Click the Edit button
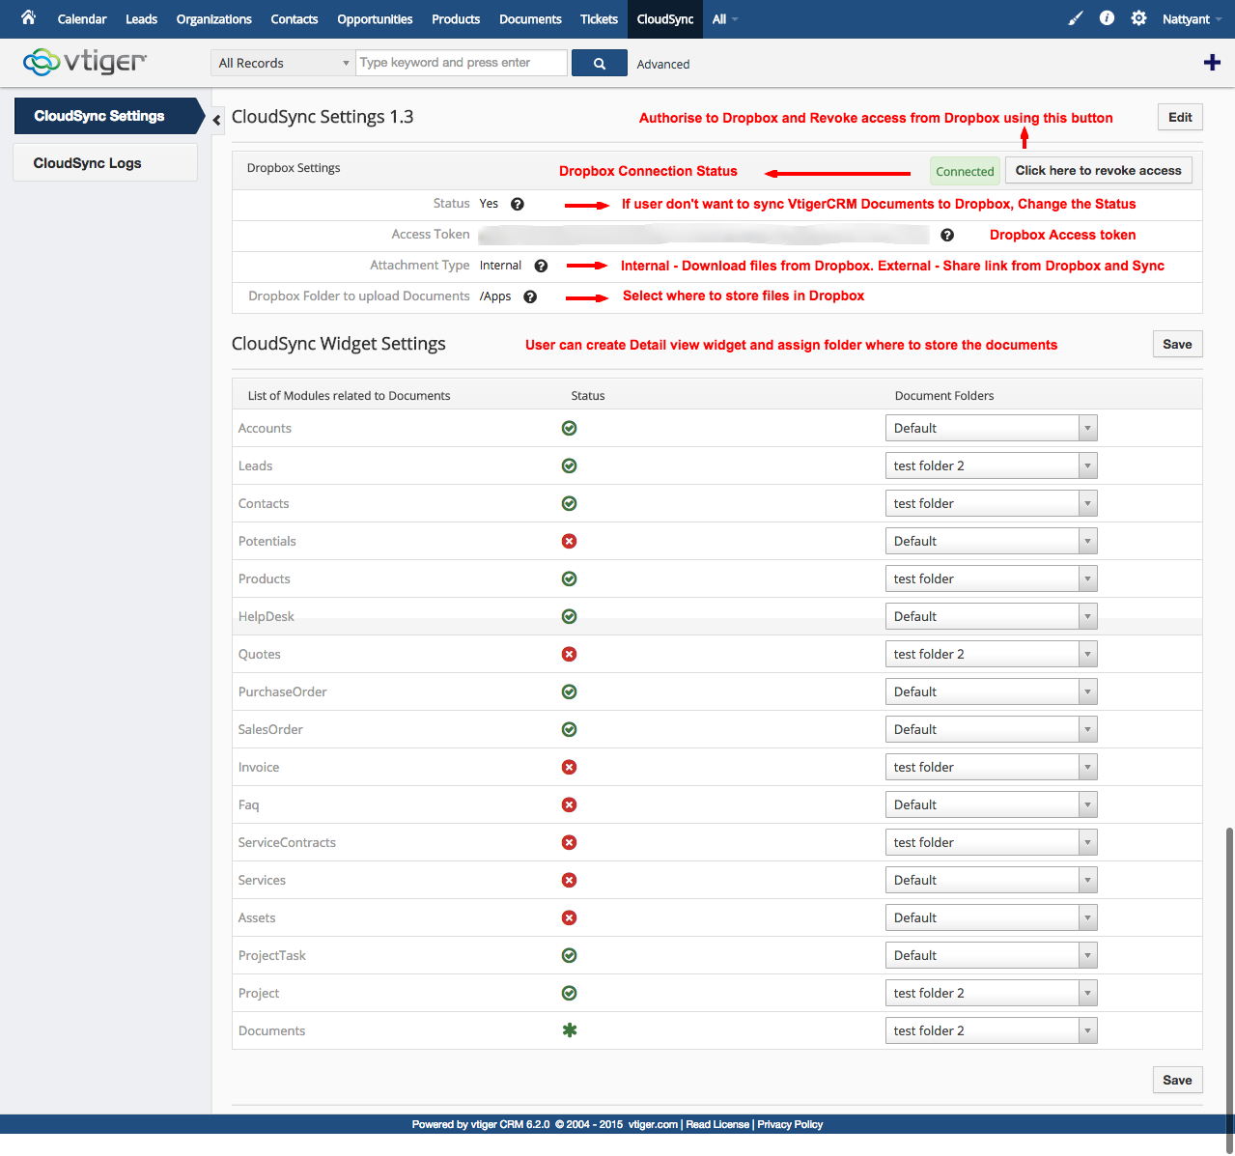Image resolution: width=1235 pixels, height=1156 pixels. coord(1180,117)
